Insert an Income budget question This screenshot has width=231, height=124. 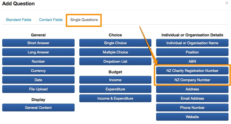[115, 80]
